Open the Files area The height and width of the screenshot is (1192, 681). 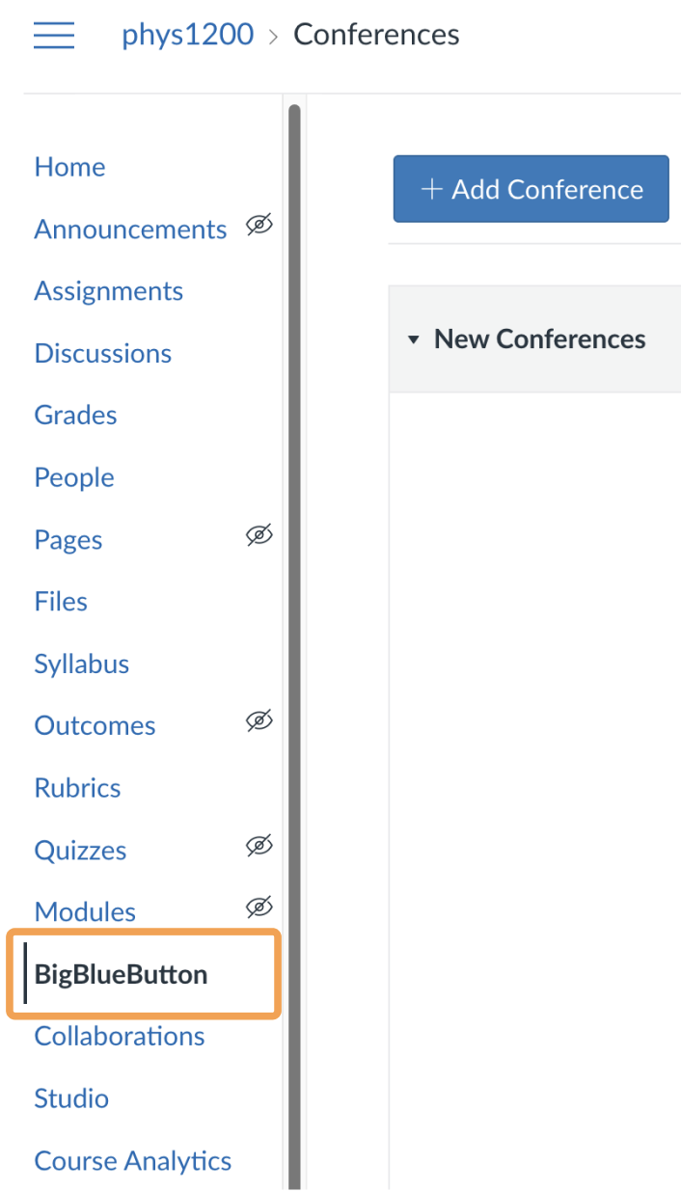pos(60,601)
